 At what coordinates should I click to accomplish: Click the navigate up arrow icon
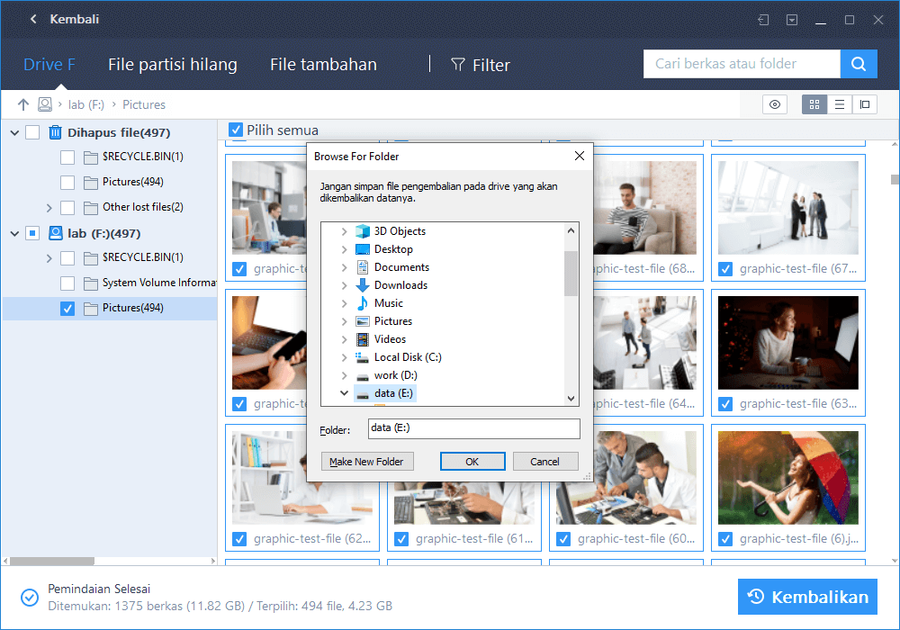coord(22,104)
